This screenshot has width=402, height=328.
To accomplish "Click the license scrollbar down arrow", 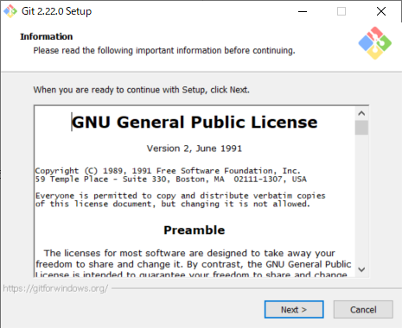I will tap(361, 269).
